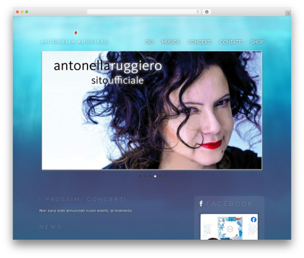The image size is (304, 258).
Task: Click the red-green diamond logo icon
Action: [76, 33]
